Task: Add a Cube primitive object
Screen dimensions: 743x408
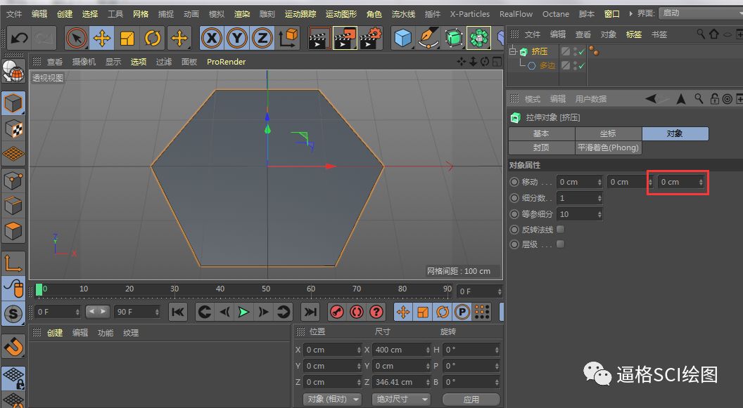Action: [x=403, y=38]
